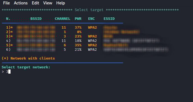Image resolution: width=193 pixels, height=102 pixels.
Task: Open the Actions menu
Action: (x=21, y=3)
